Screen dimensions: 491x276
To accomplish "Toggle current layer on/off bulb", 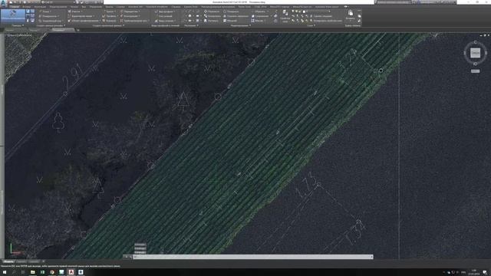I will pos(293,11).
